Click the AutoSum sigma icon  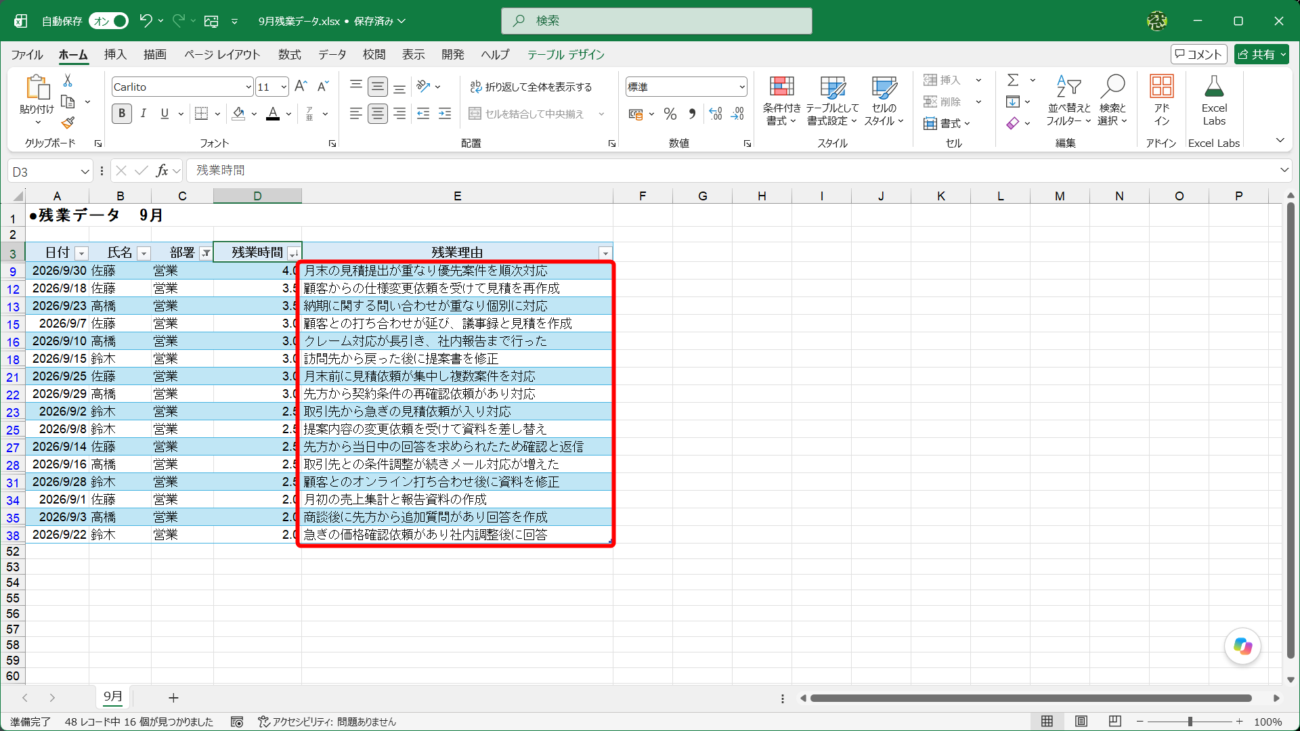pos(1013,80)
